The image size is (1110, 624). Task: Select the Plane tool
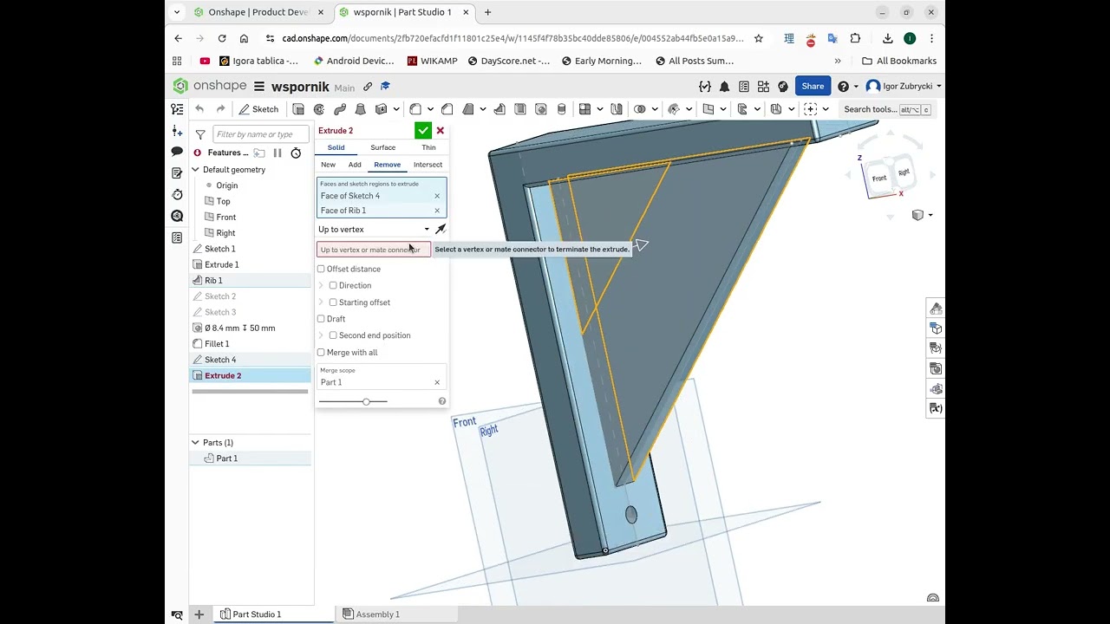708,109
